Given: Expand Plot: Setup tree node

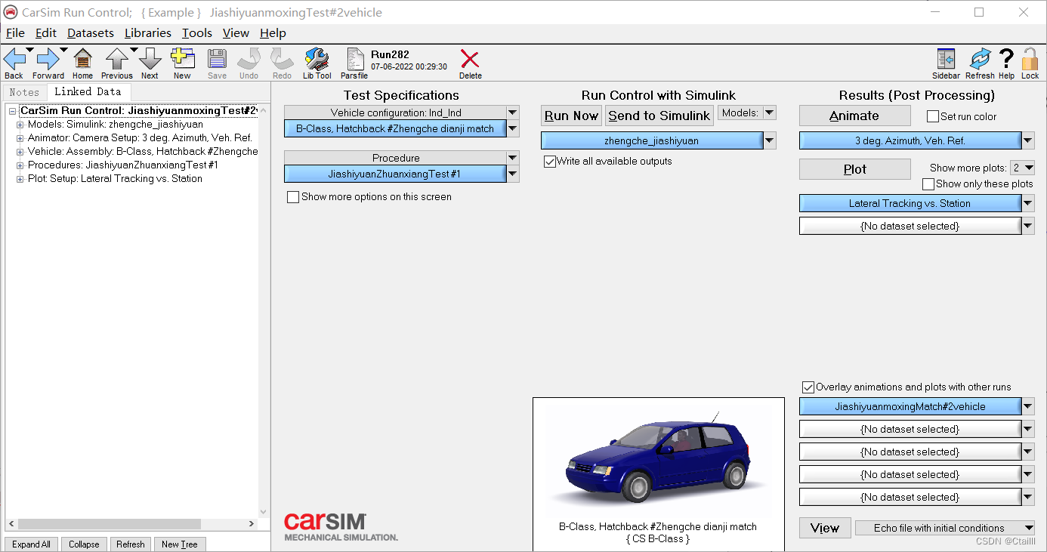Looking at the screenshot, I should (20, 179).
